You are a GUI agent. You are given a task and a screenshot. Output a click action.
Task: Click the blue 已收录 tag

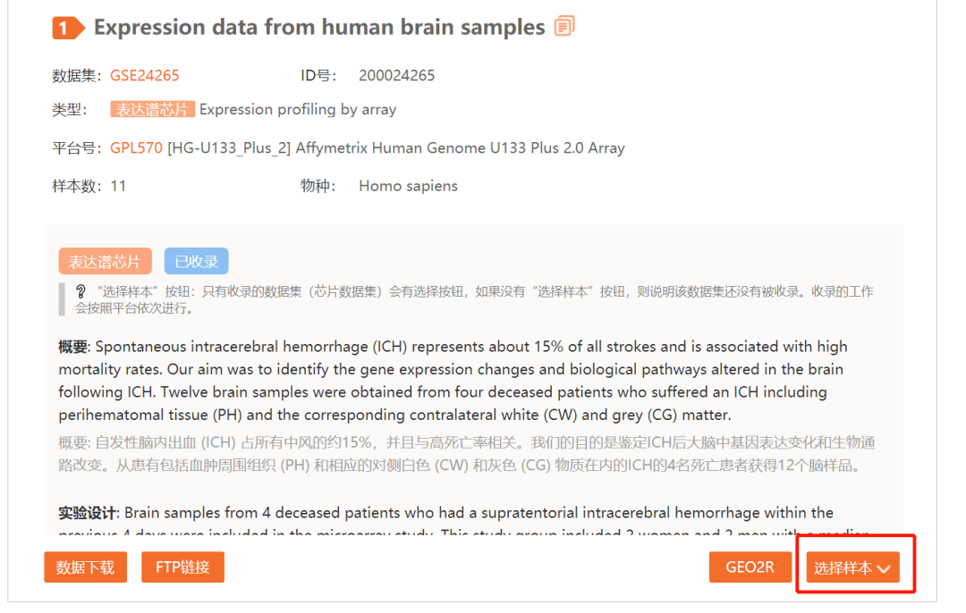tap(196, 261)
